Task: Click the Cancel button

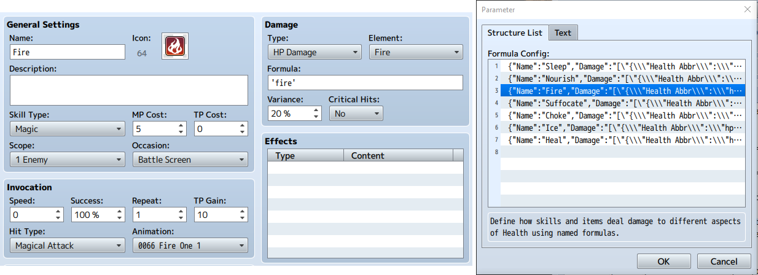Action: point(725,261)
